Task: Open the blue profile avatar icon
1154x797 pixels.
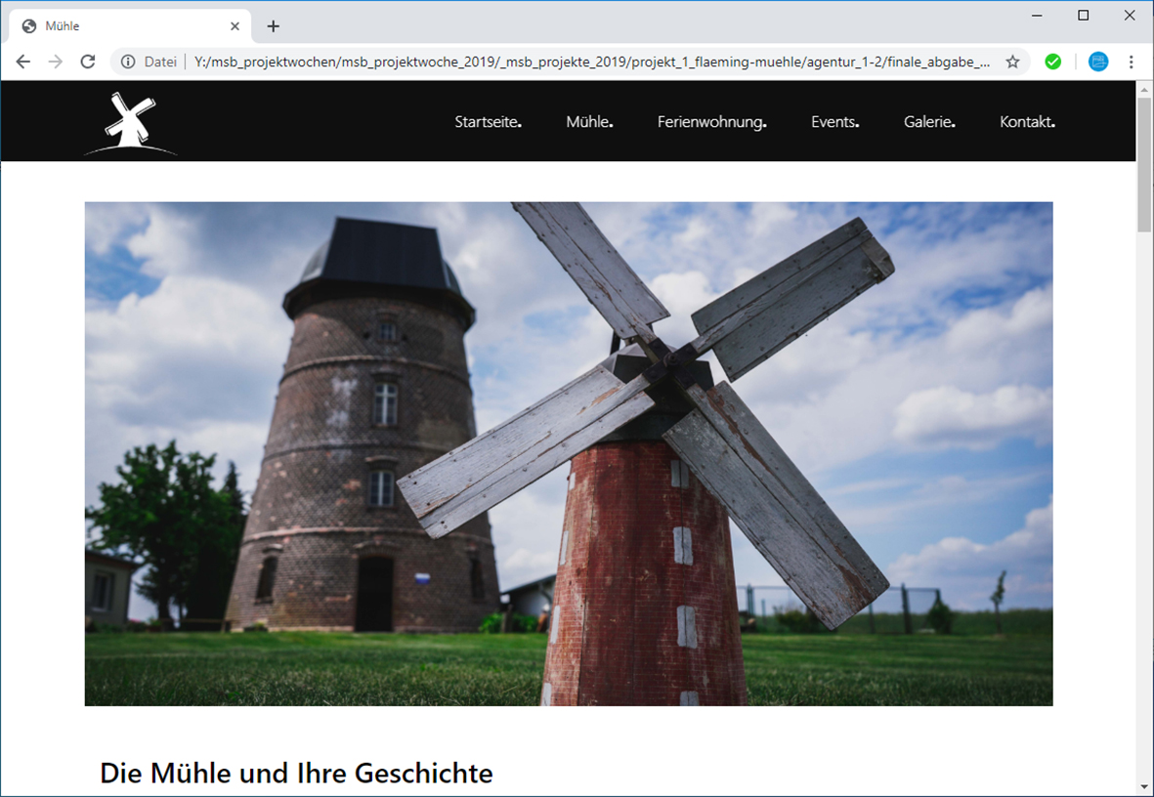Action: (x=1098, y=62)
